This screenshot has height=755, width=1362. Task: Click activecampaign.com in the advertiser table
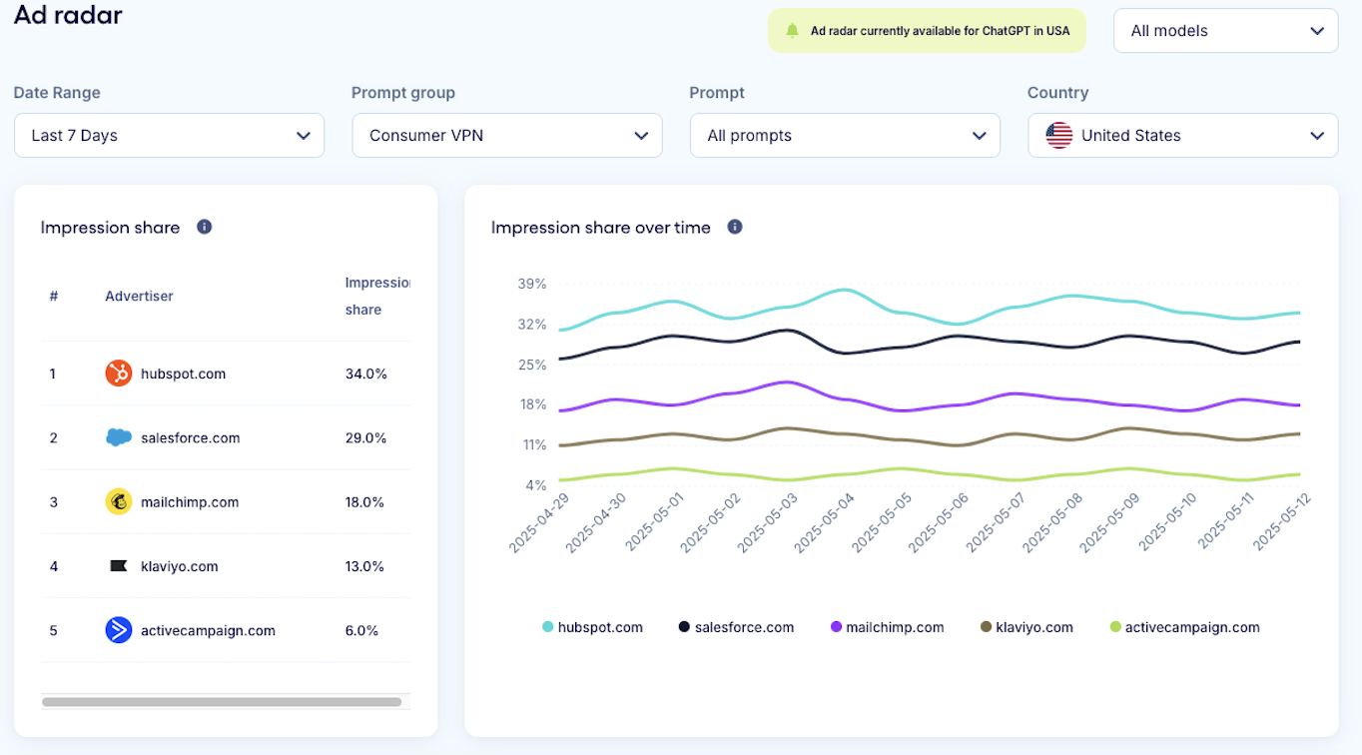click(x=208, y=630)
